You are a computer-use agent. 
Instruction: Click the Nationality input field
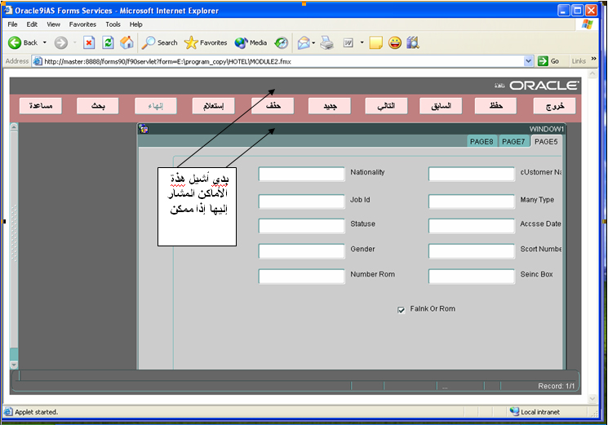[302, 174]
